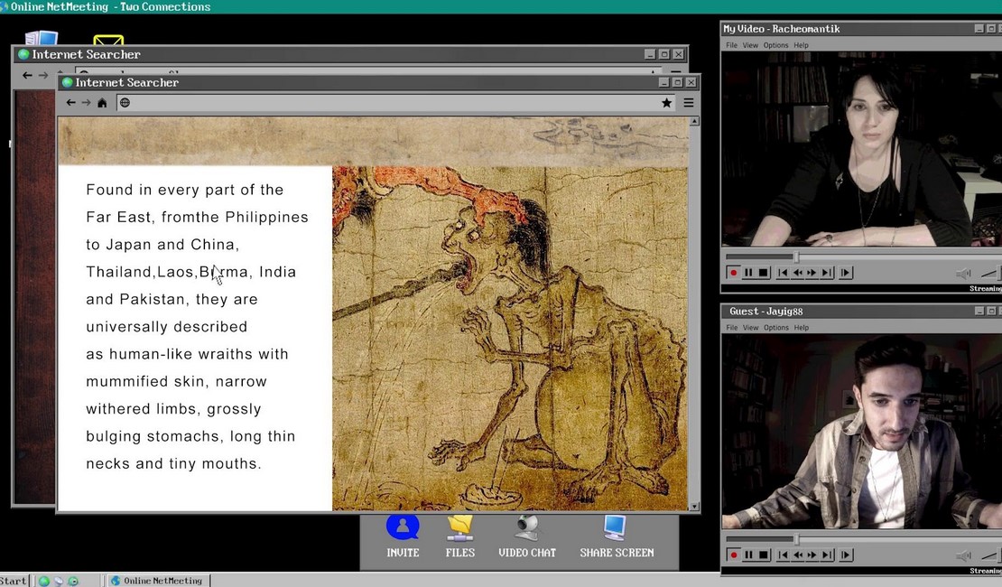Click scroll down arrow in front browser
Viewport: 1002px width, 587px height.
coord(694,507)
